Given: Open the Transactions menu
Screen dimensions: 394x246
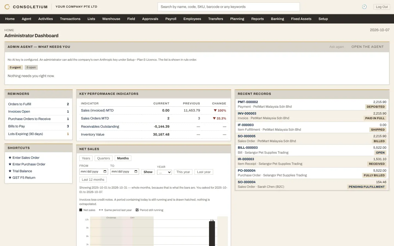Looking at the screenshot, I should [x=70, y=19].
